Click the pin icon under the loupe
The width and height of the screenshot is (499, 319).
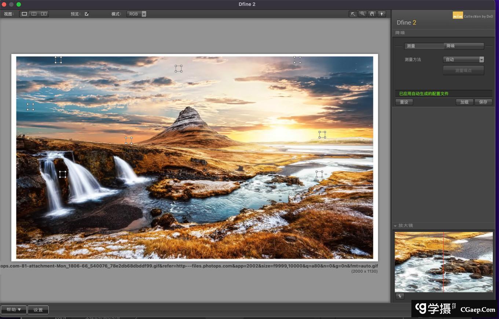click(x=400, y=296)
